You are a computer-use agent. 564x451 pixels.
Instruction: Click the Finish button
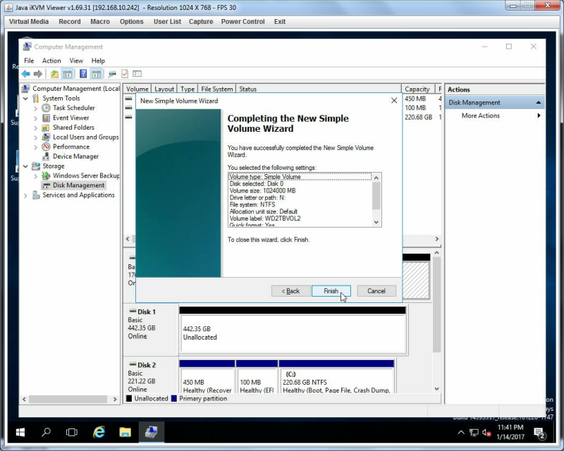(331, 291)
